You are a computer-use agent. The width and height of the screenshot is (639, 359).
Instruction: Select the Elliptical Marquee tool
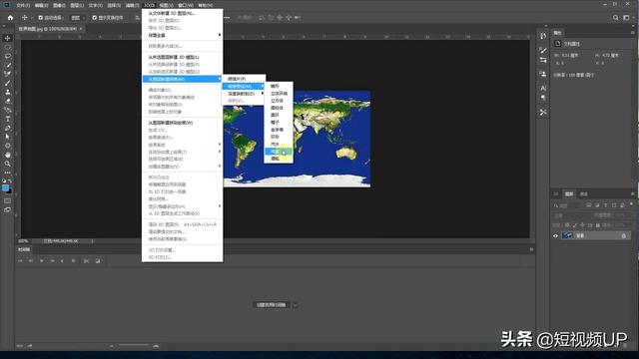coord(7,47)
